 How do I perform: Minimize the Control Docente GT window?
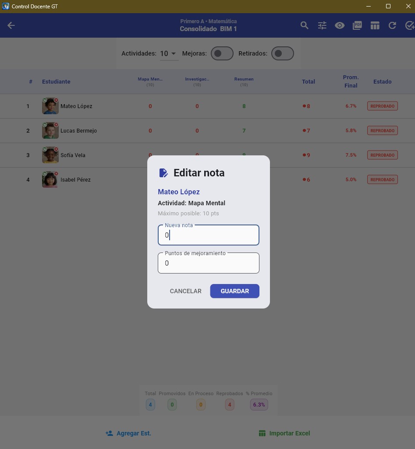pyautogui.click(x=369, y=6)
